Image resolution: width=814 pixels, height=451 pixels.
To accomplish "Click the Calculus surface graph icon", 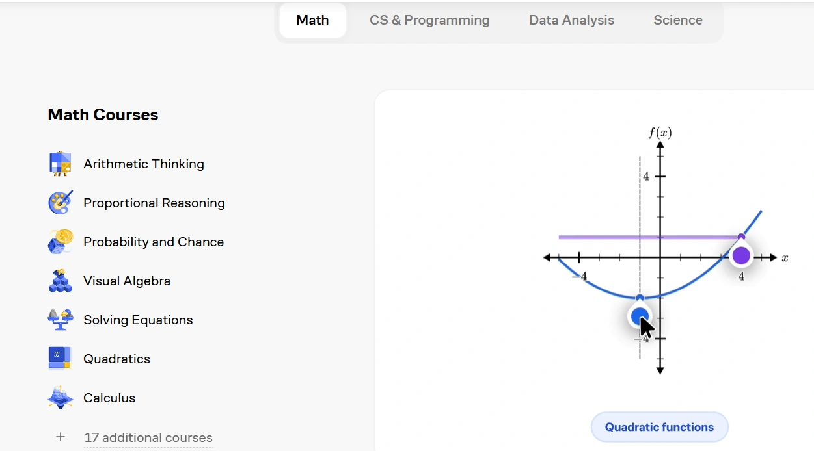I will click(61, 398).
